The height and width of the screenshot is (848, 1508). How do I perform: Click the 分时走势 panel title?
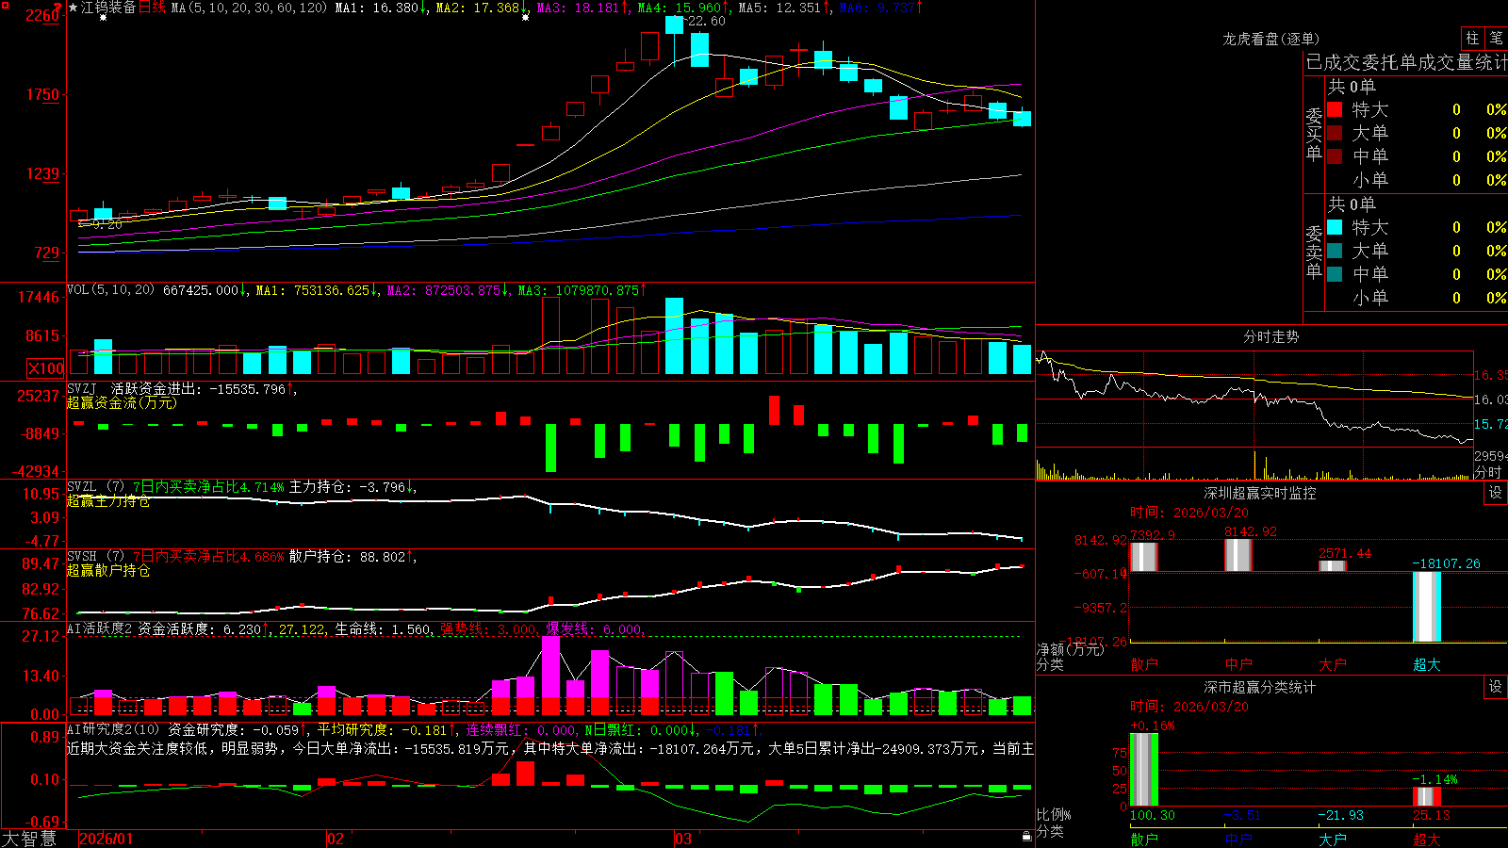click(1270, 336)
